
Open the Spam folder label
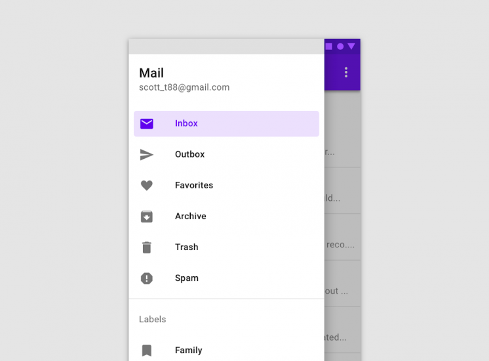point(187,278)
